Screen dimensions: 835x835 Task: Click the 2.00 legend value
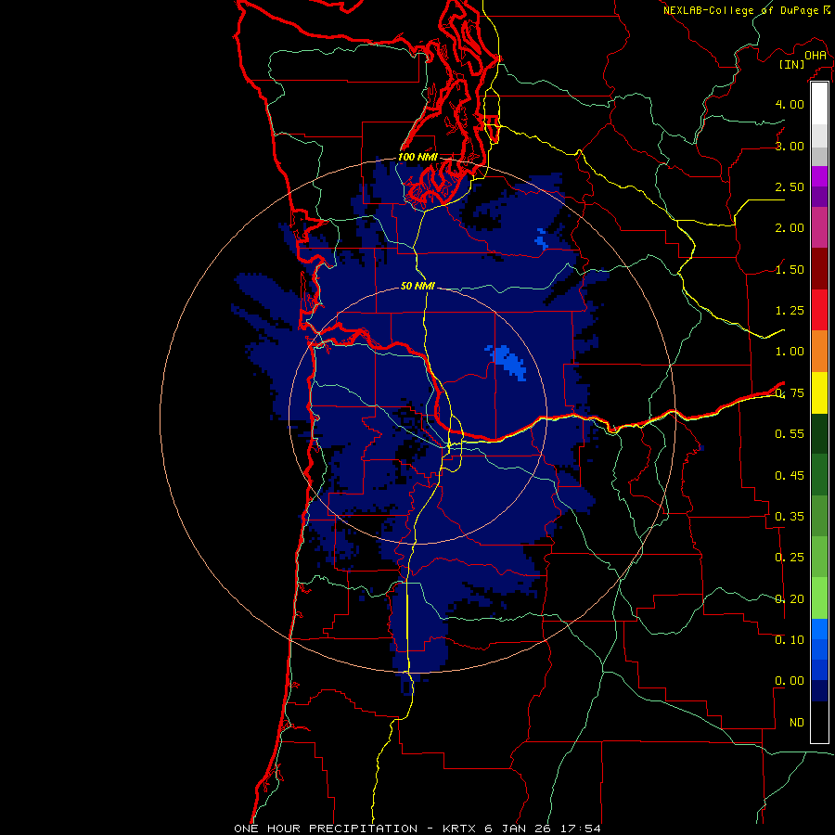(790, 228)
